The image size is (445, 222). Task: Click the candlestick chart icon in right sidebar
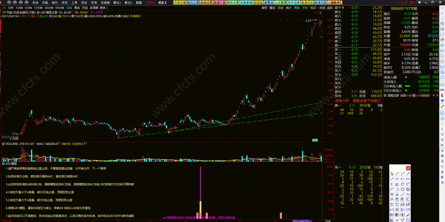(x=442, y=40)
